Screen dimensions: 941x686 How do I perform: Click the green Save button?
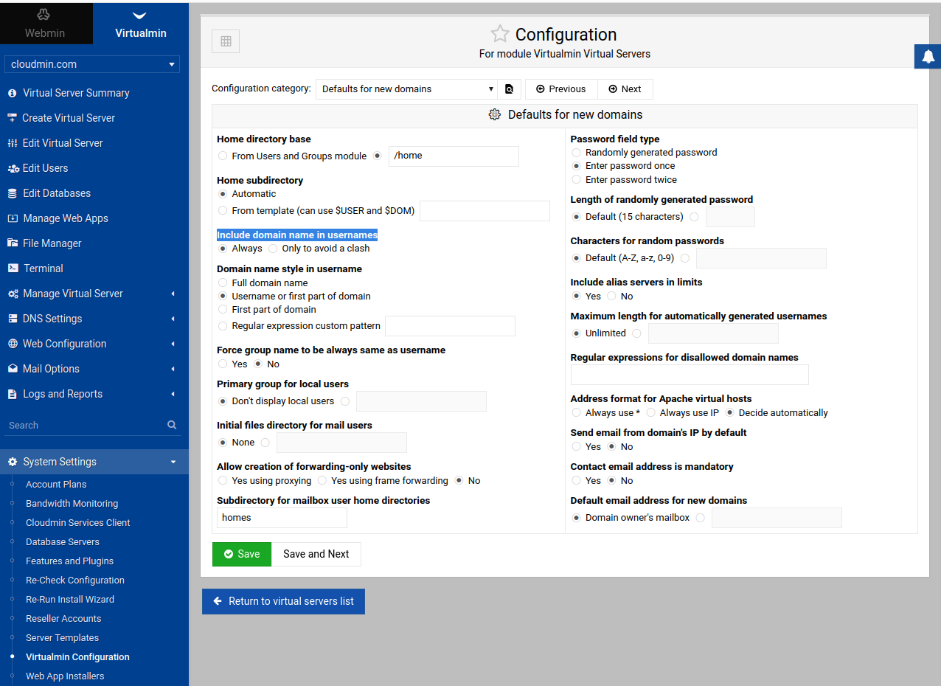(242, 554)
